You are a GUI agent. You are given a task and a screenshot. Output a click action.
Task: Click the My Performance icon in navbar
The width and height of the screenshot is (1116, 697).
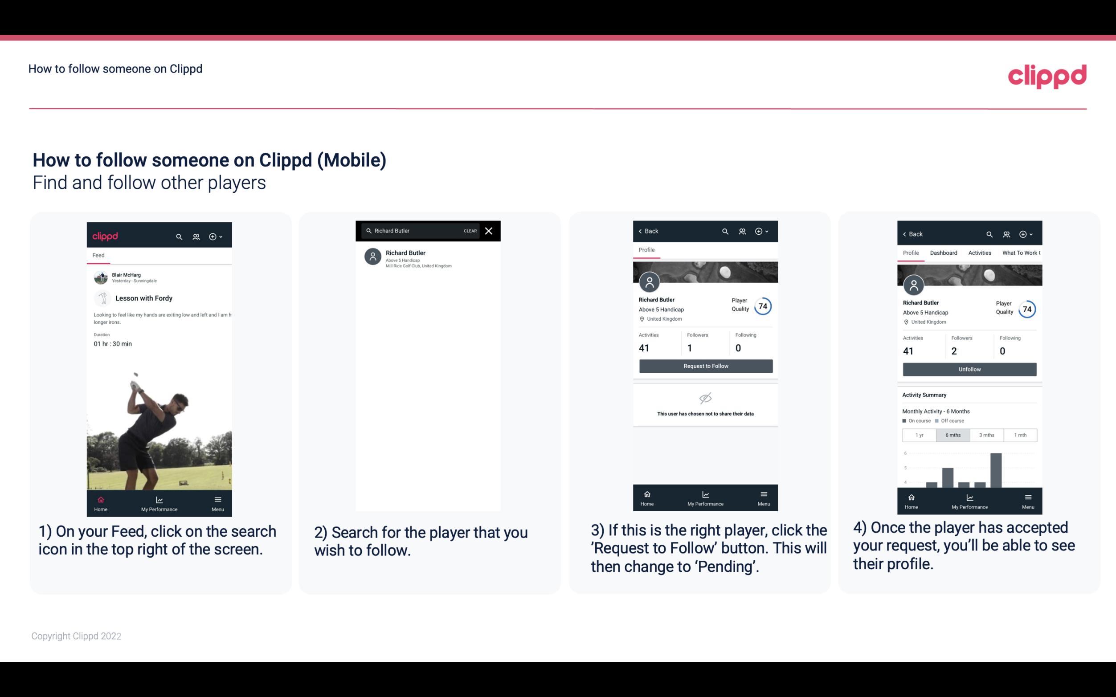pyautogui.click(x=158, y=499)
